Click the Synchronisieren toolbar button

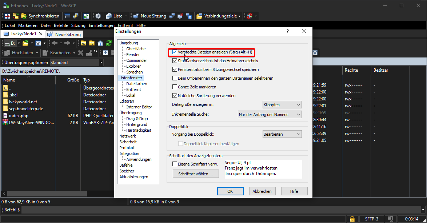point(40,16)
